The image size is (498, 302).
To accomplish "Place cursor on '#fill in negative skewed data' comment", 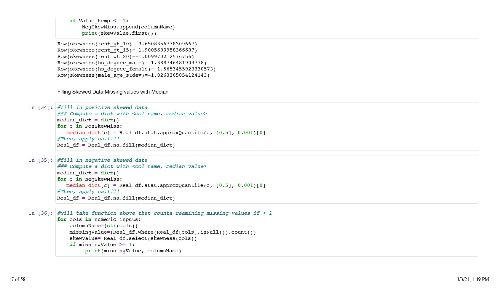I will pyautogui.click(x=102, y=160).
